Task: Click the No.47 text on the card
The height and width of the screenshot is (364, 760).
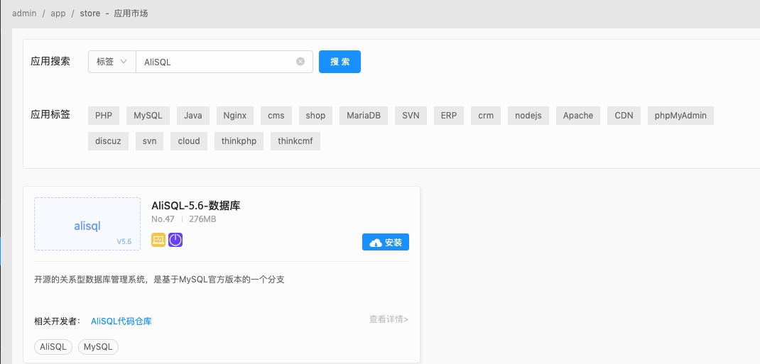Action: [163, 219]
